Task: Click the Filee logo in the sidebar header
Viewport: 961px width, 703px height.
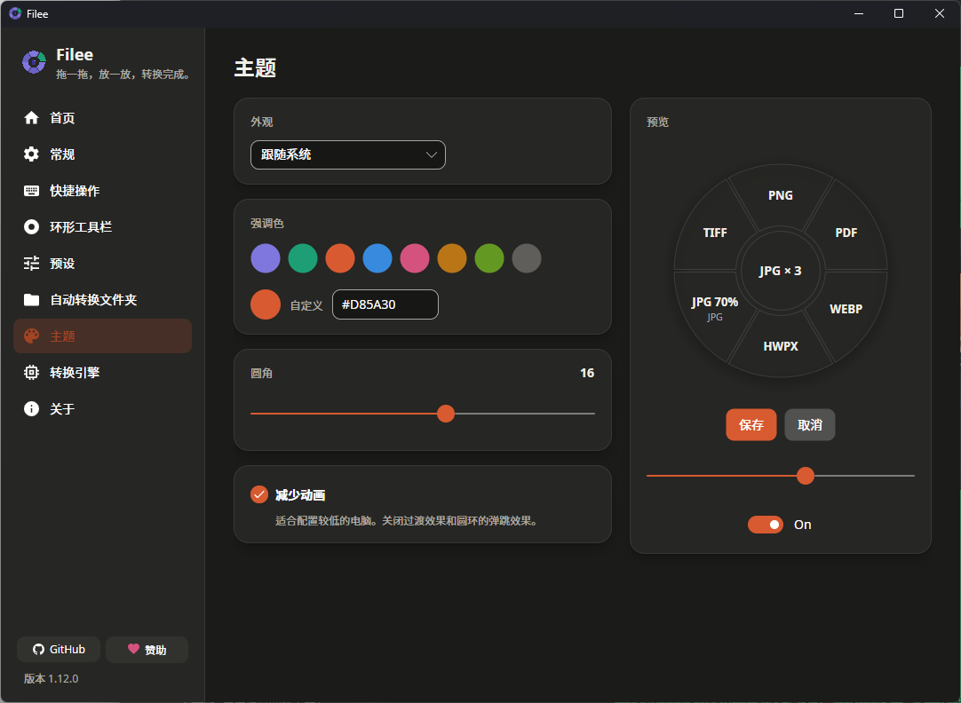Action: coord(34,62)
